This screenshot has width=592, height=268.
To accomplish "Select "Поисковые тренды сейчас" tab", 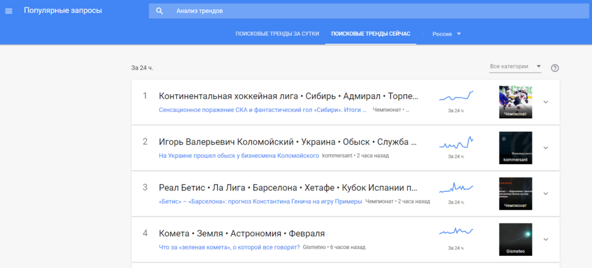I will [x=371, y=33].
